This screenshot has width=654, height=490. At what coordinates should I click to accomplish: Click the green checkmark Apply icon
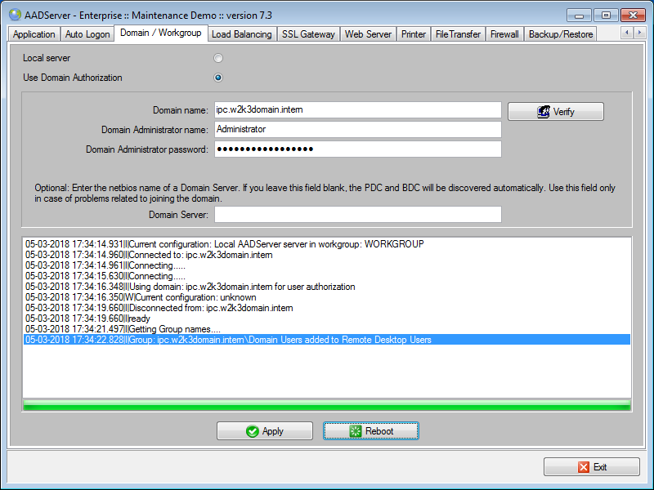[x=253, y=431]
